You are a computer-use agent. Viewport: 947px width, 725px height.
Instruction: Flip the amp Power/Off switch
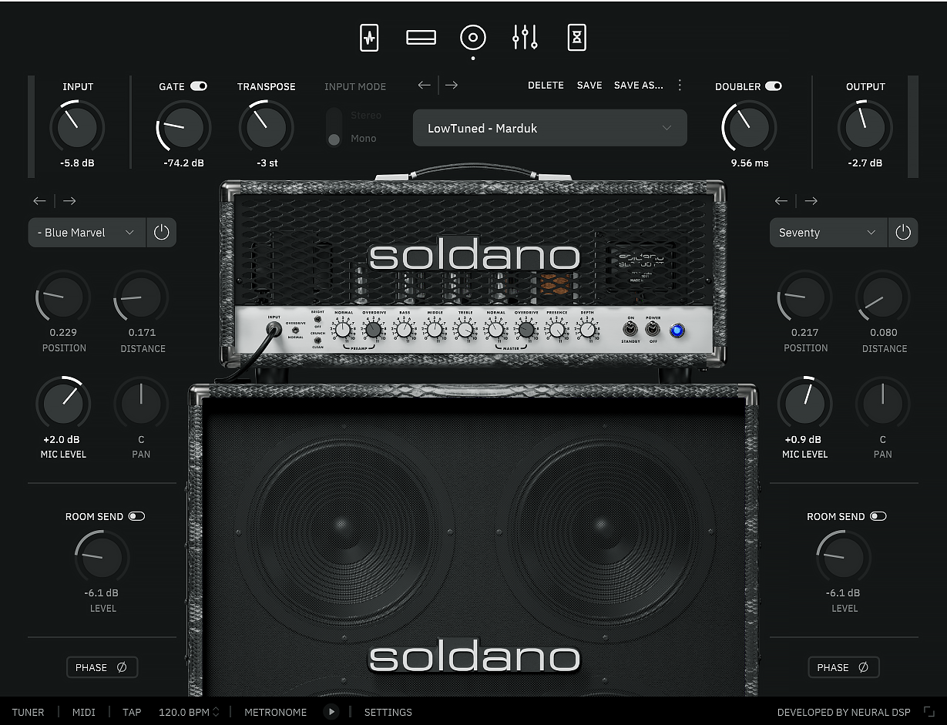click(653, 329)
